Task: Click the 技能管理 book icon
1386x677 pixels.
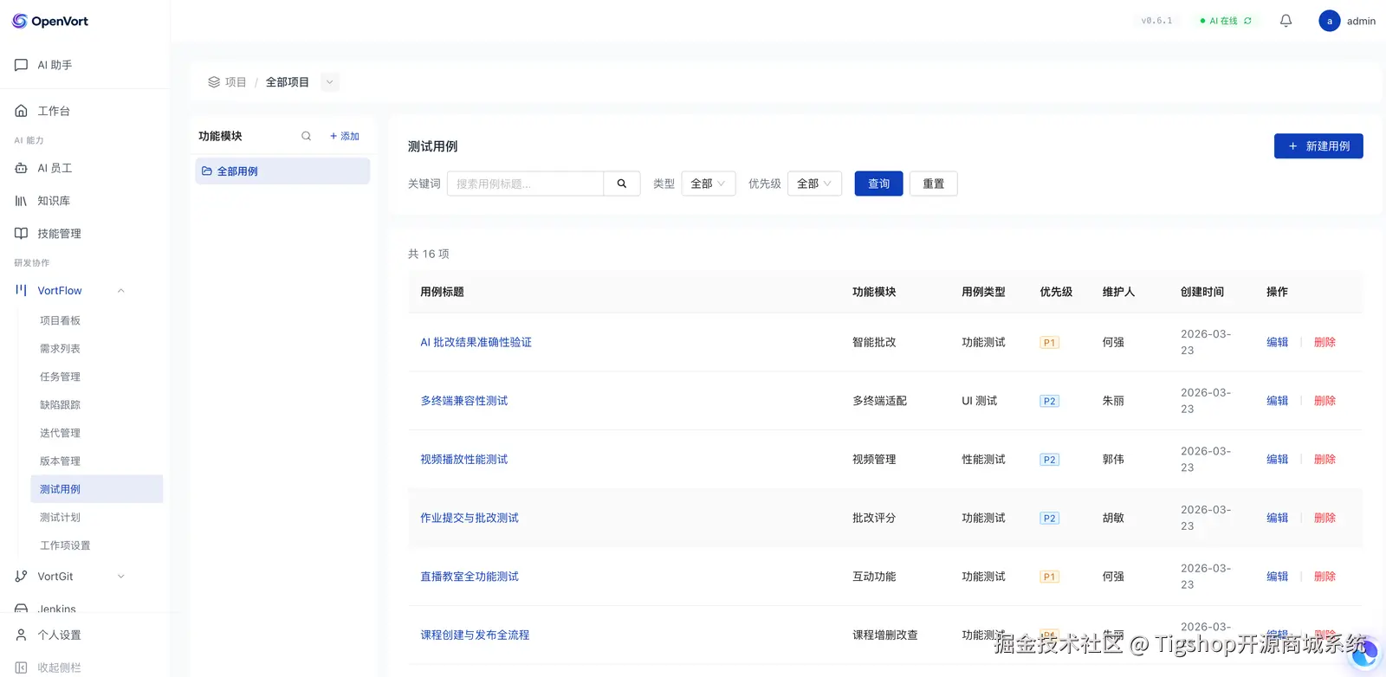Action: coord(21,234)
